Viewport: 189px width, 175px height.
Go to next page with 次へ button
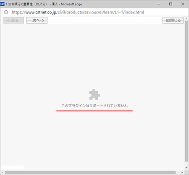37,20
